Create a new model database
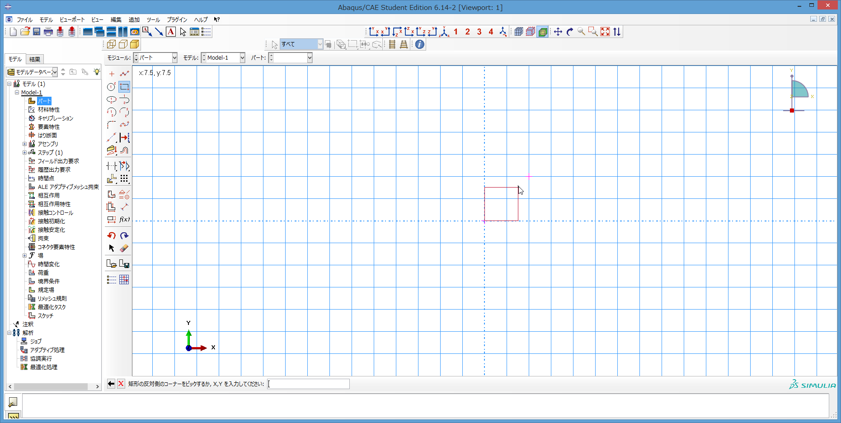Screen dimensions: 841x423 click(x=13, y=32)
